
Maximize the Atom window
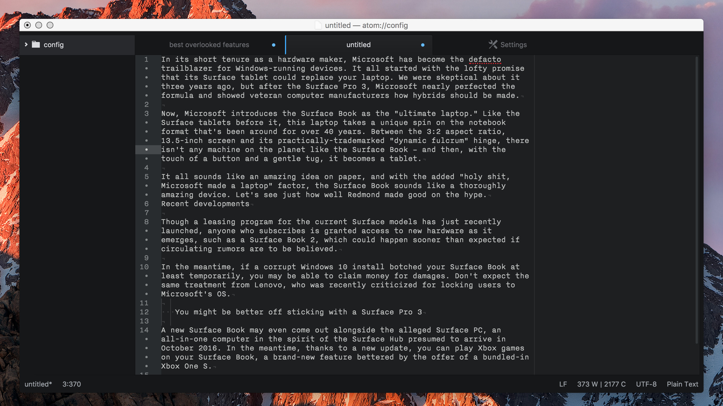[x=50, y=25]
